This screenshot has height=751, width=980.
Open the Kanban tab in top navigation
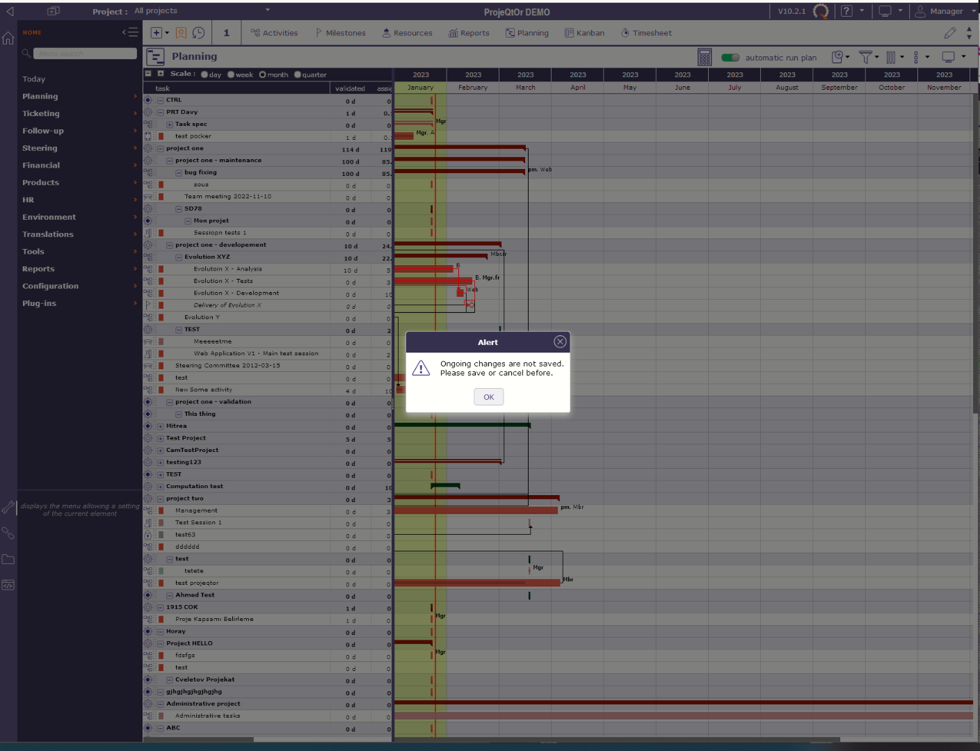point(584,33)
